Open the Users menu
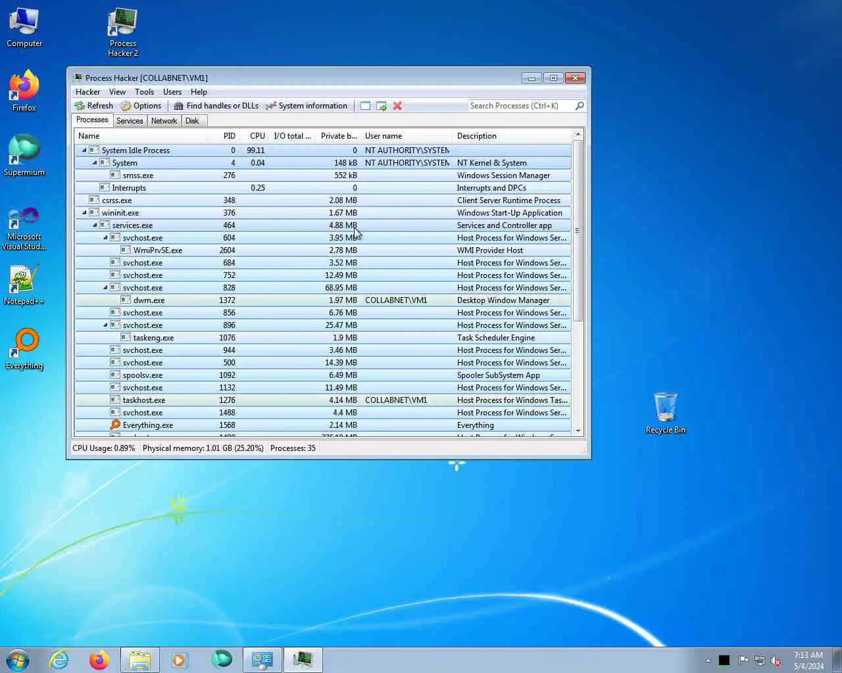 point(172,92)
